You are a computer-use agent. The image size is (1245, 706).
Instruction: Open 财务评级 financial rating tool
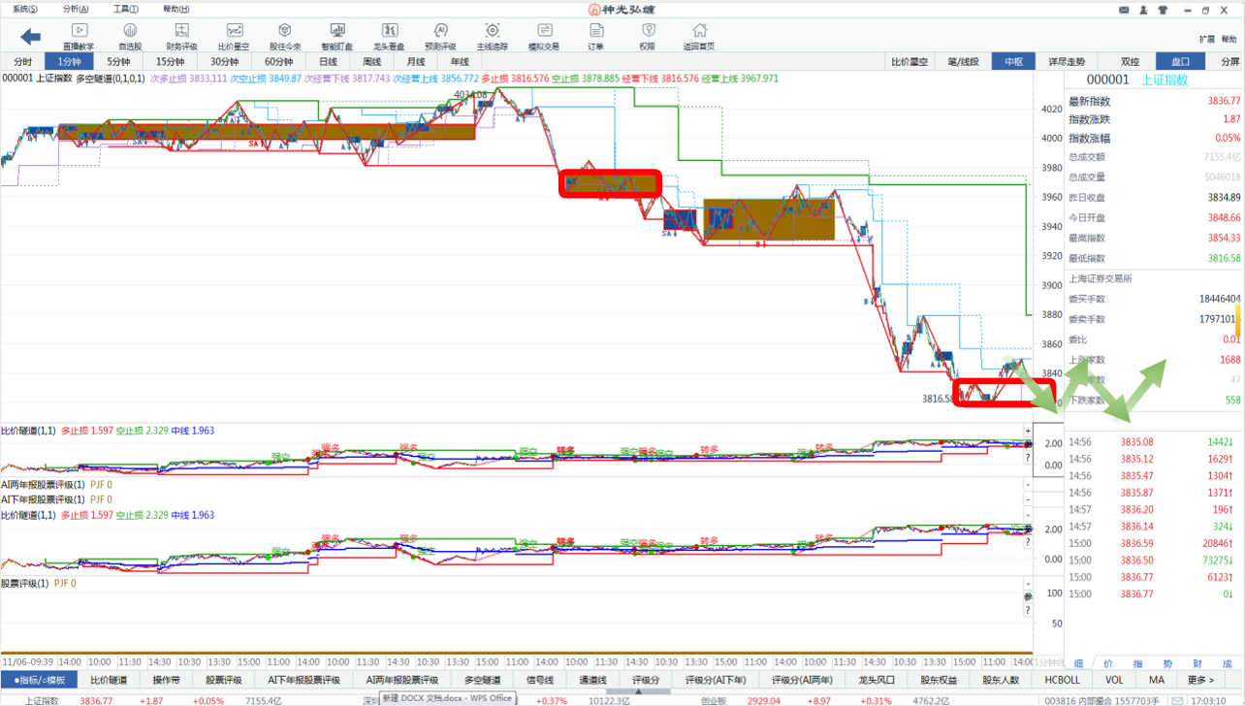(x=181, y=37)
